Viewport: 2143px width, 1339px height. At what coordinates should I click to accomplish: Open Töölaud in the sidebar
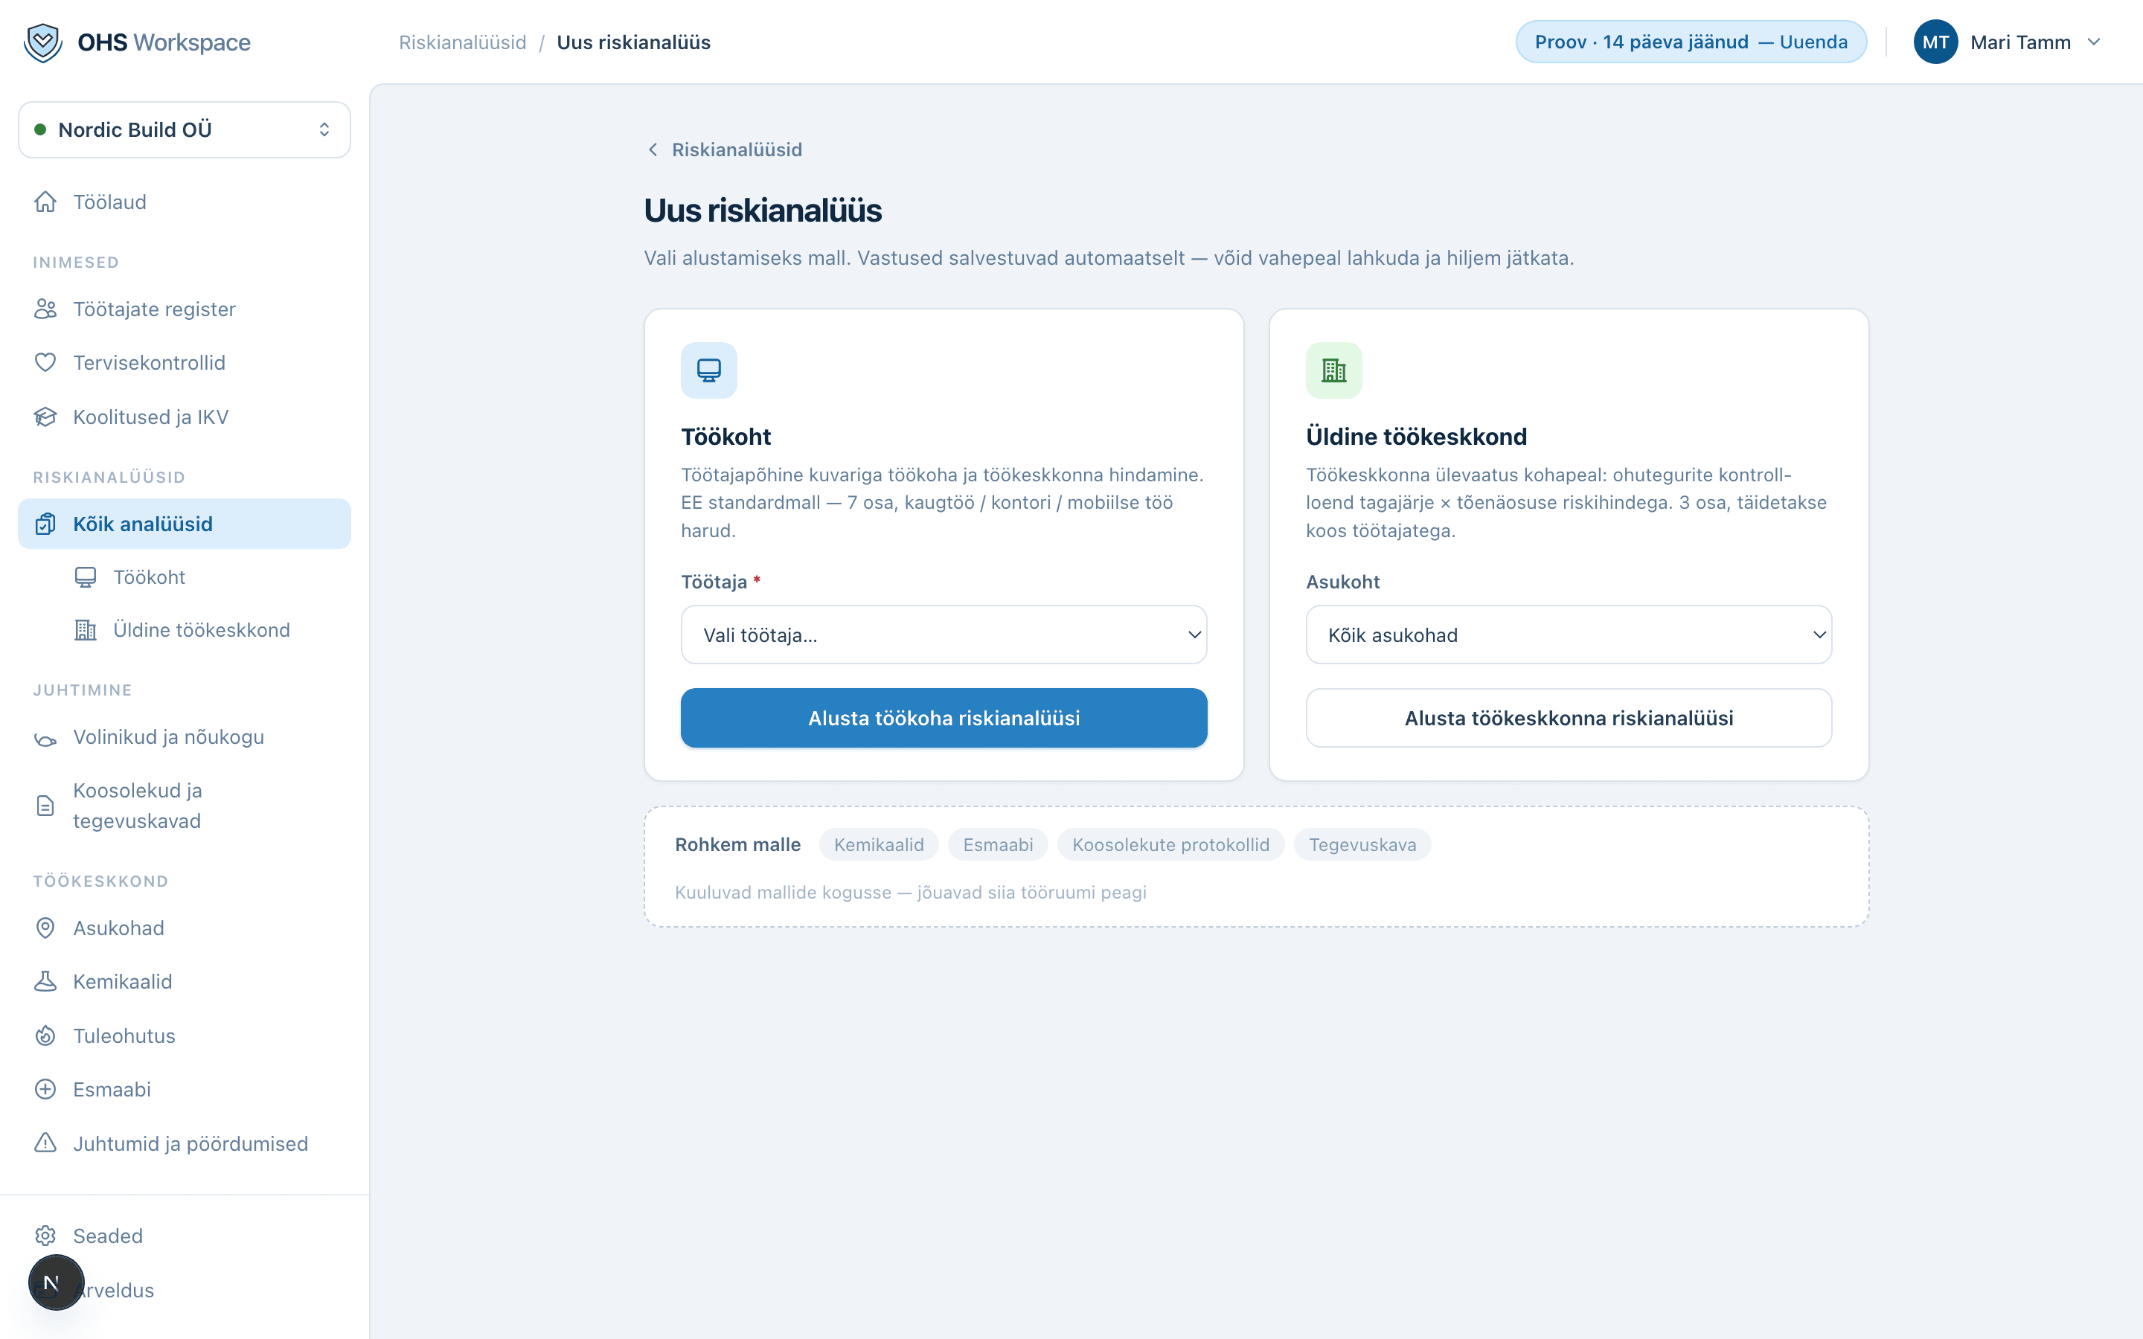point(185,202)
